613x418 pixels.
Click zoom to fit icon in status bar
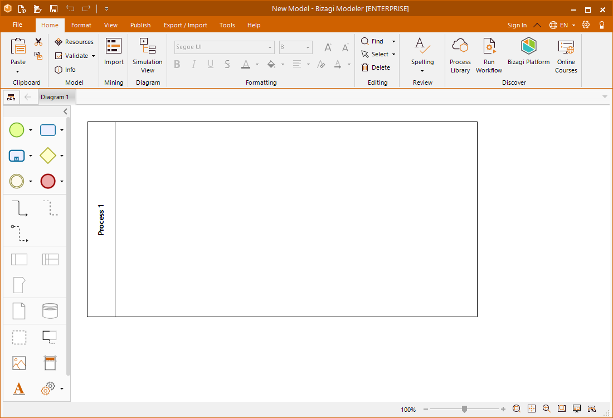(x=532, y=409)
